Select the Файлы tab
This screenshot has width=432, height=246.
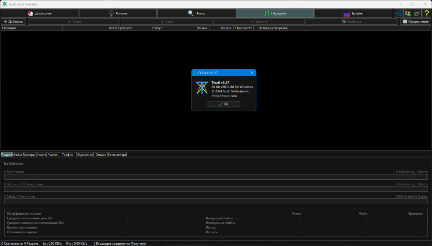click(17, 155)
